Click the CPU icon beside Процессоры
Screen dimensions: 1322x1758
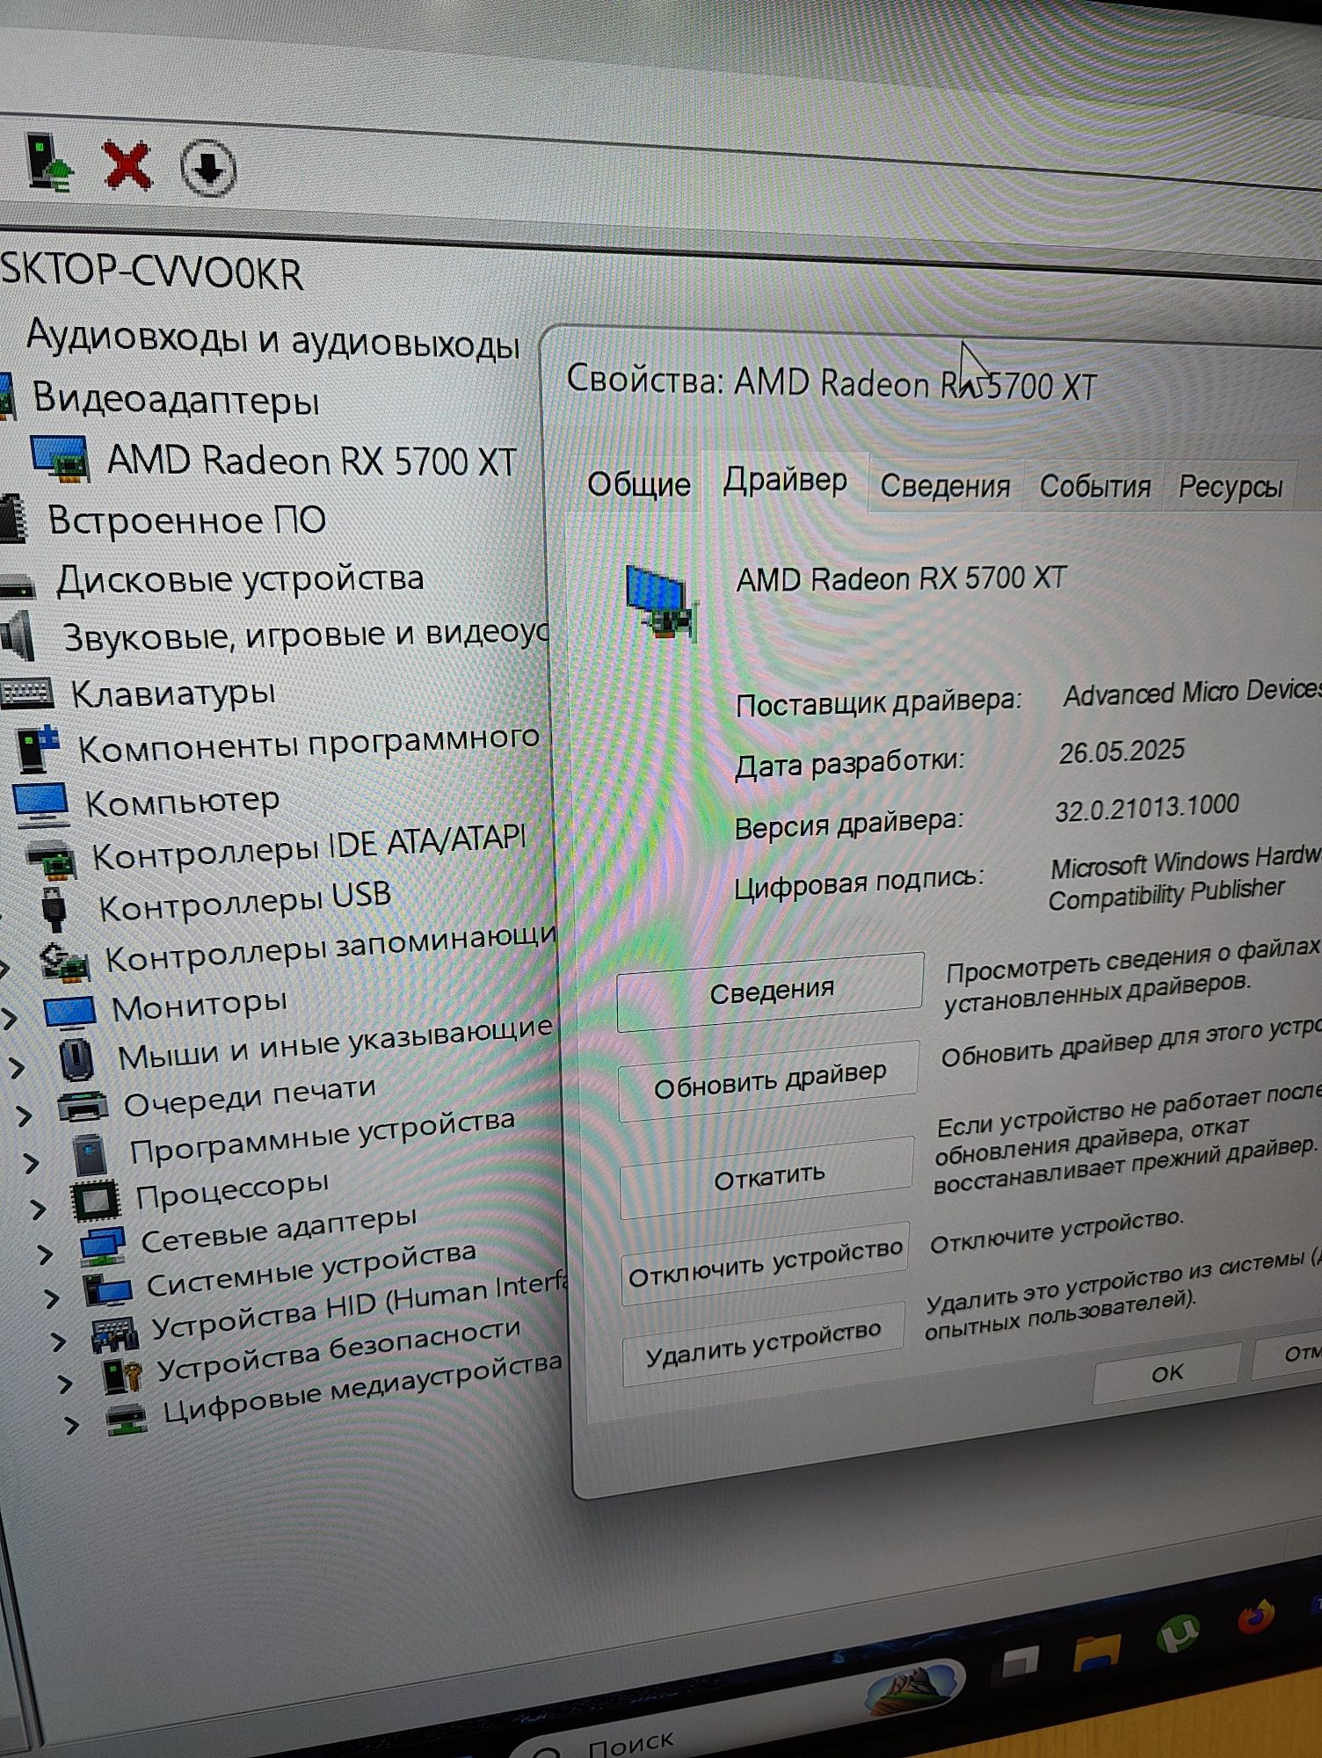(95, 1200)
